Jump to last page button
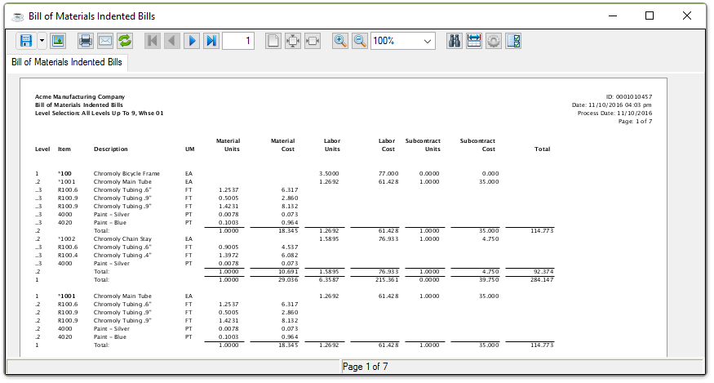 click(211, 40)
